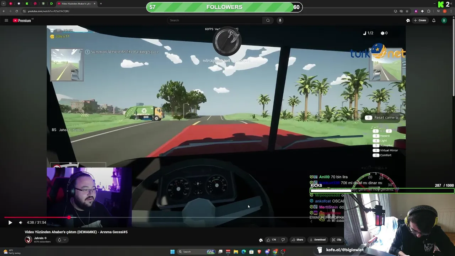
Task: Click the icon left of Create button
Action: 408,20
